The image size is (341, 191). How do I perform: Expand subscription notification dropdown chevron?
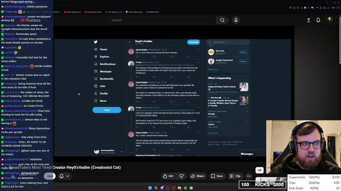[x=68, y=176]
